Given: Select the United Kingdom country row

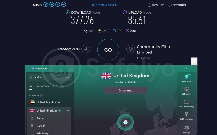Looking at the screenshot, I should coord(49,110).
